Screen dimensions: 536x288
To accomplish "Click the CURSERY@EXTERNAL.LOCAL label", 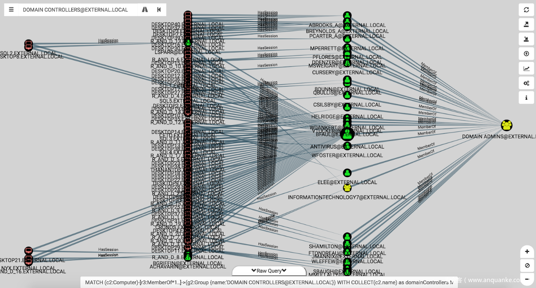I will tap(347, 72).
